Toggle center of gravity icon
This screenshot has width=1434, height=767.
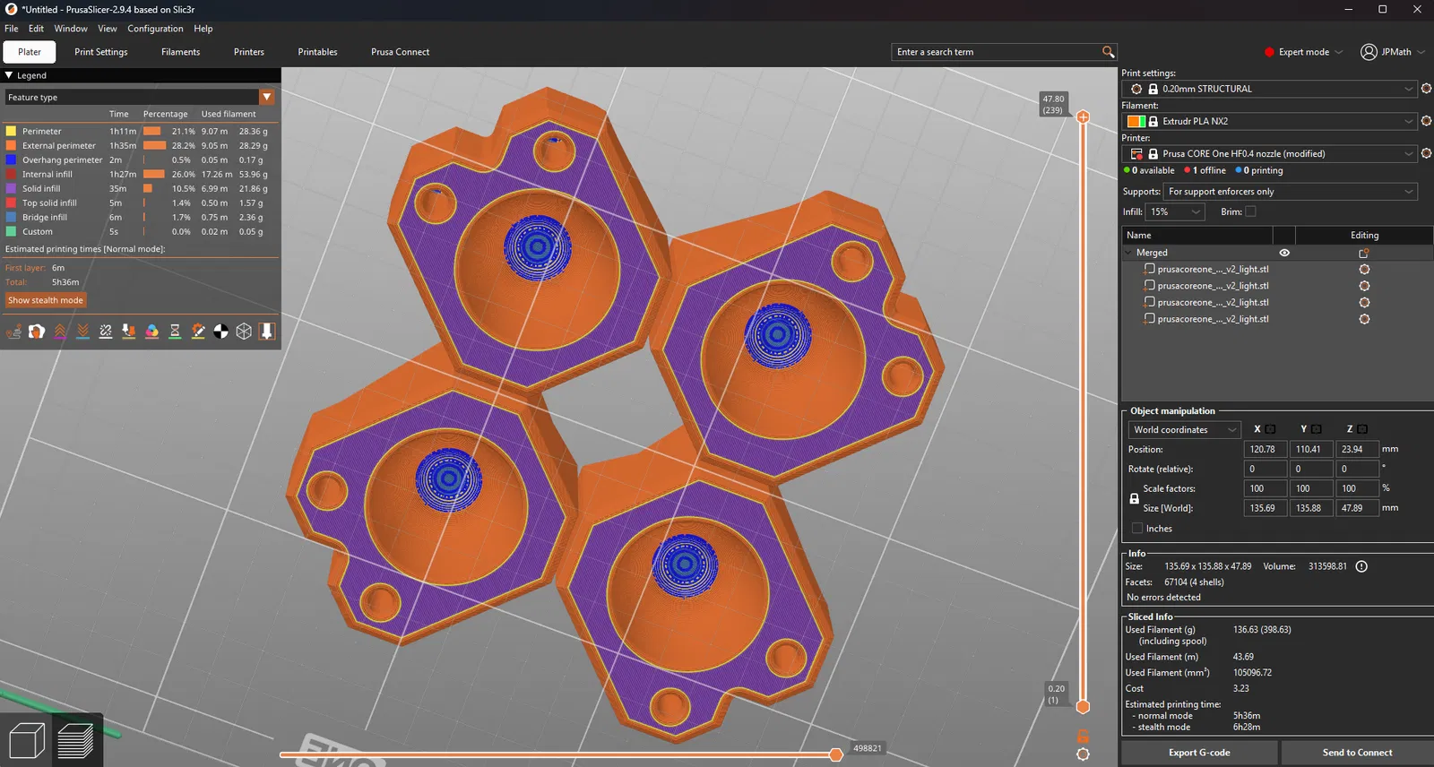pyautogui.click(x=221, y=332)
